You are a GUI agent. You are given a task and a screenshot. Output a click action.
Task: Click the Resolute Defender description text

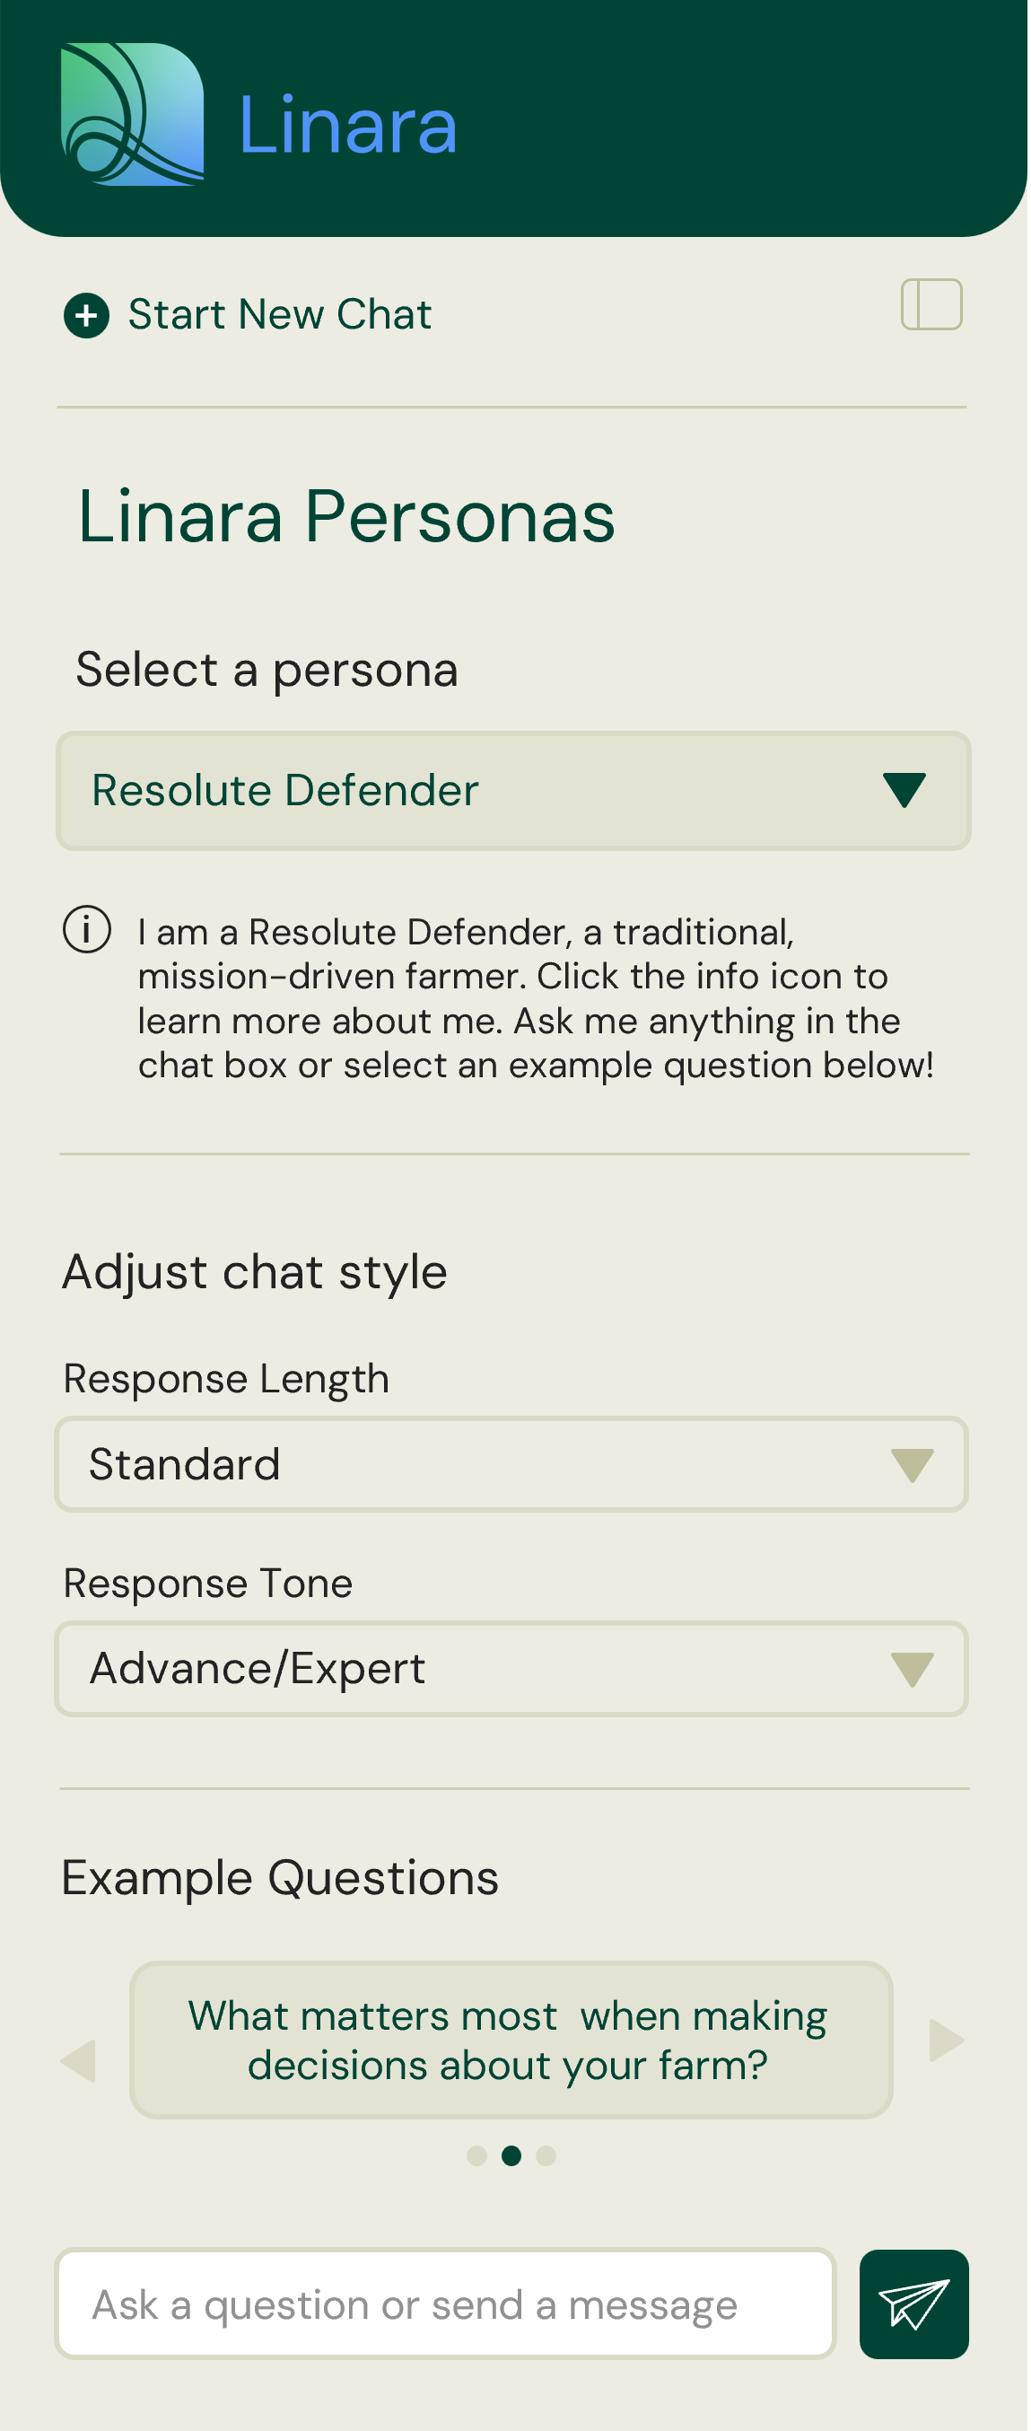tap(536, 998)
